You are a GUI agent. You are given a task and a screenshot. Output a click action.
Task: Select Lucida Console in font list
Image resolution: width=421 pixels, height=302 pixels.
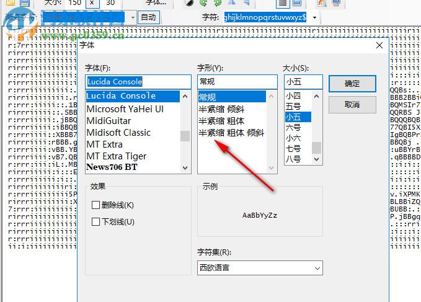pos(133,96)
